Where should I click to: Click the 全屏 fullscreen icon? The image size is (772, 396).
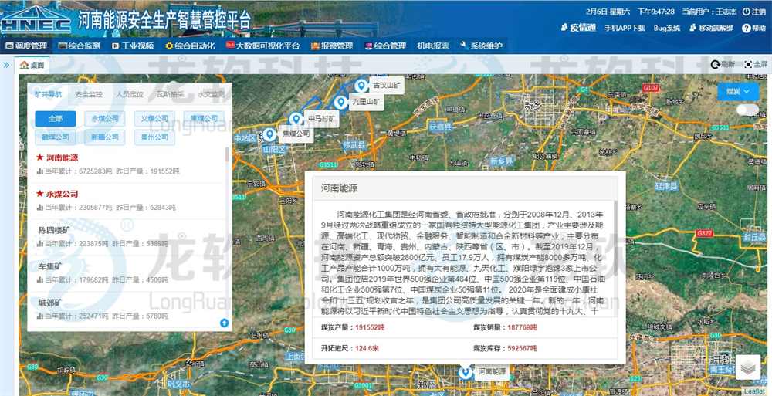(x=748, y=64)
